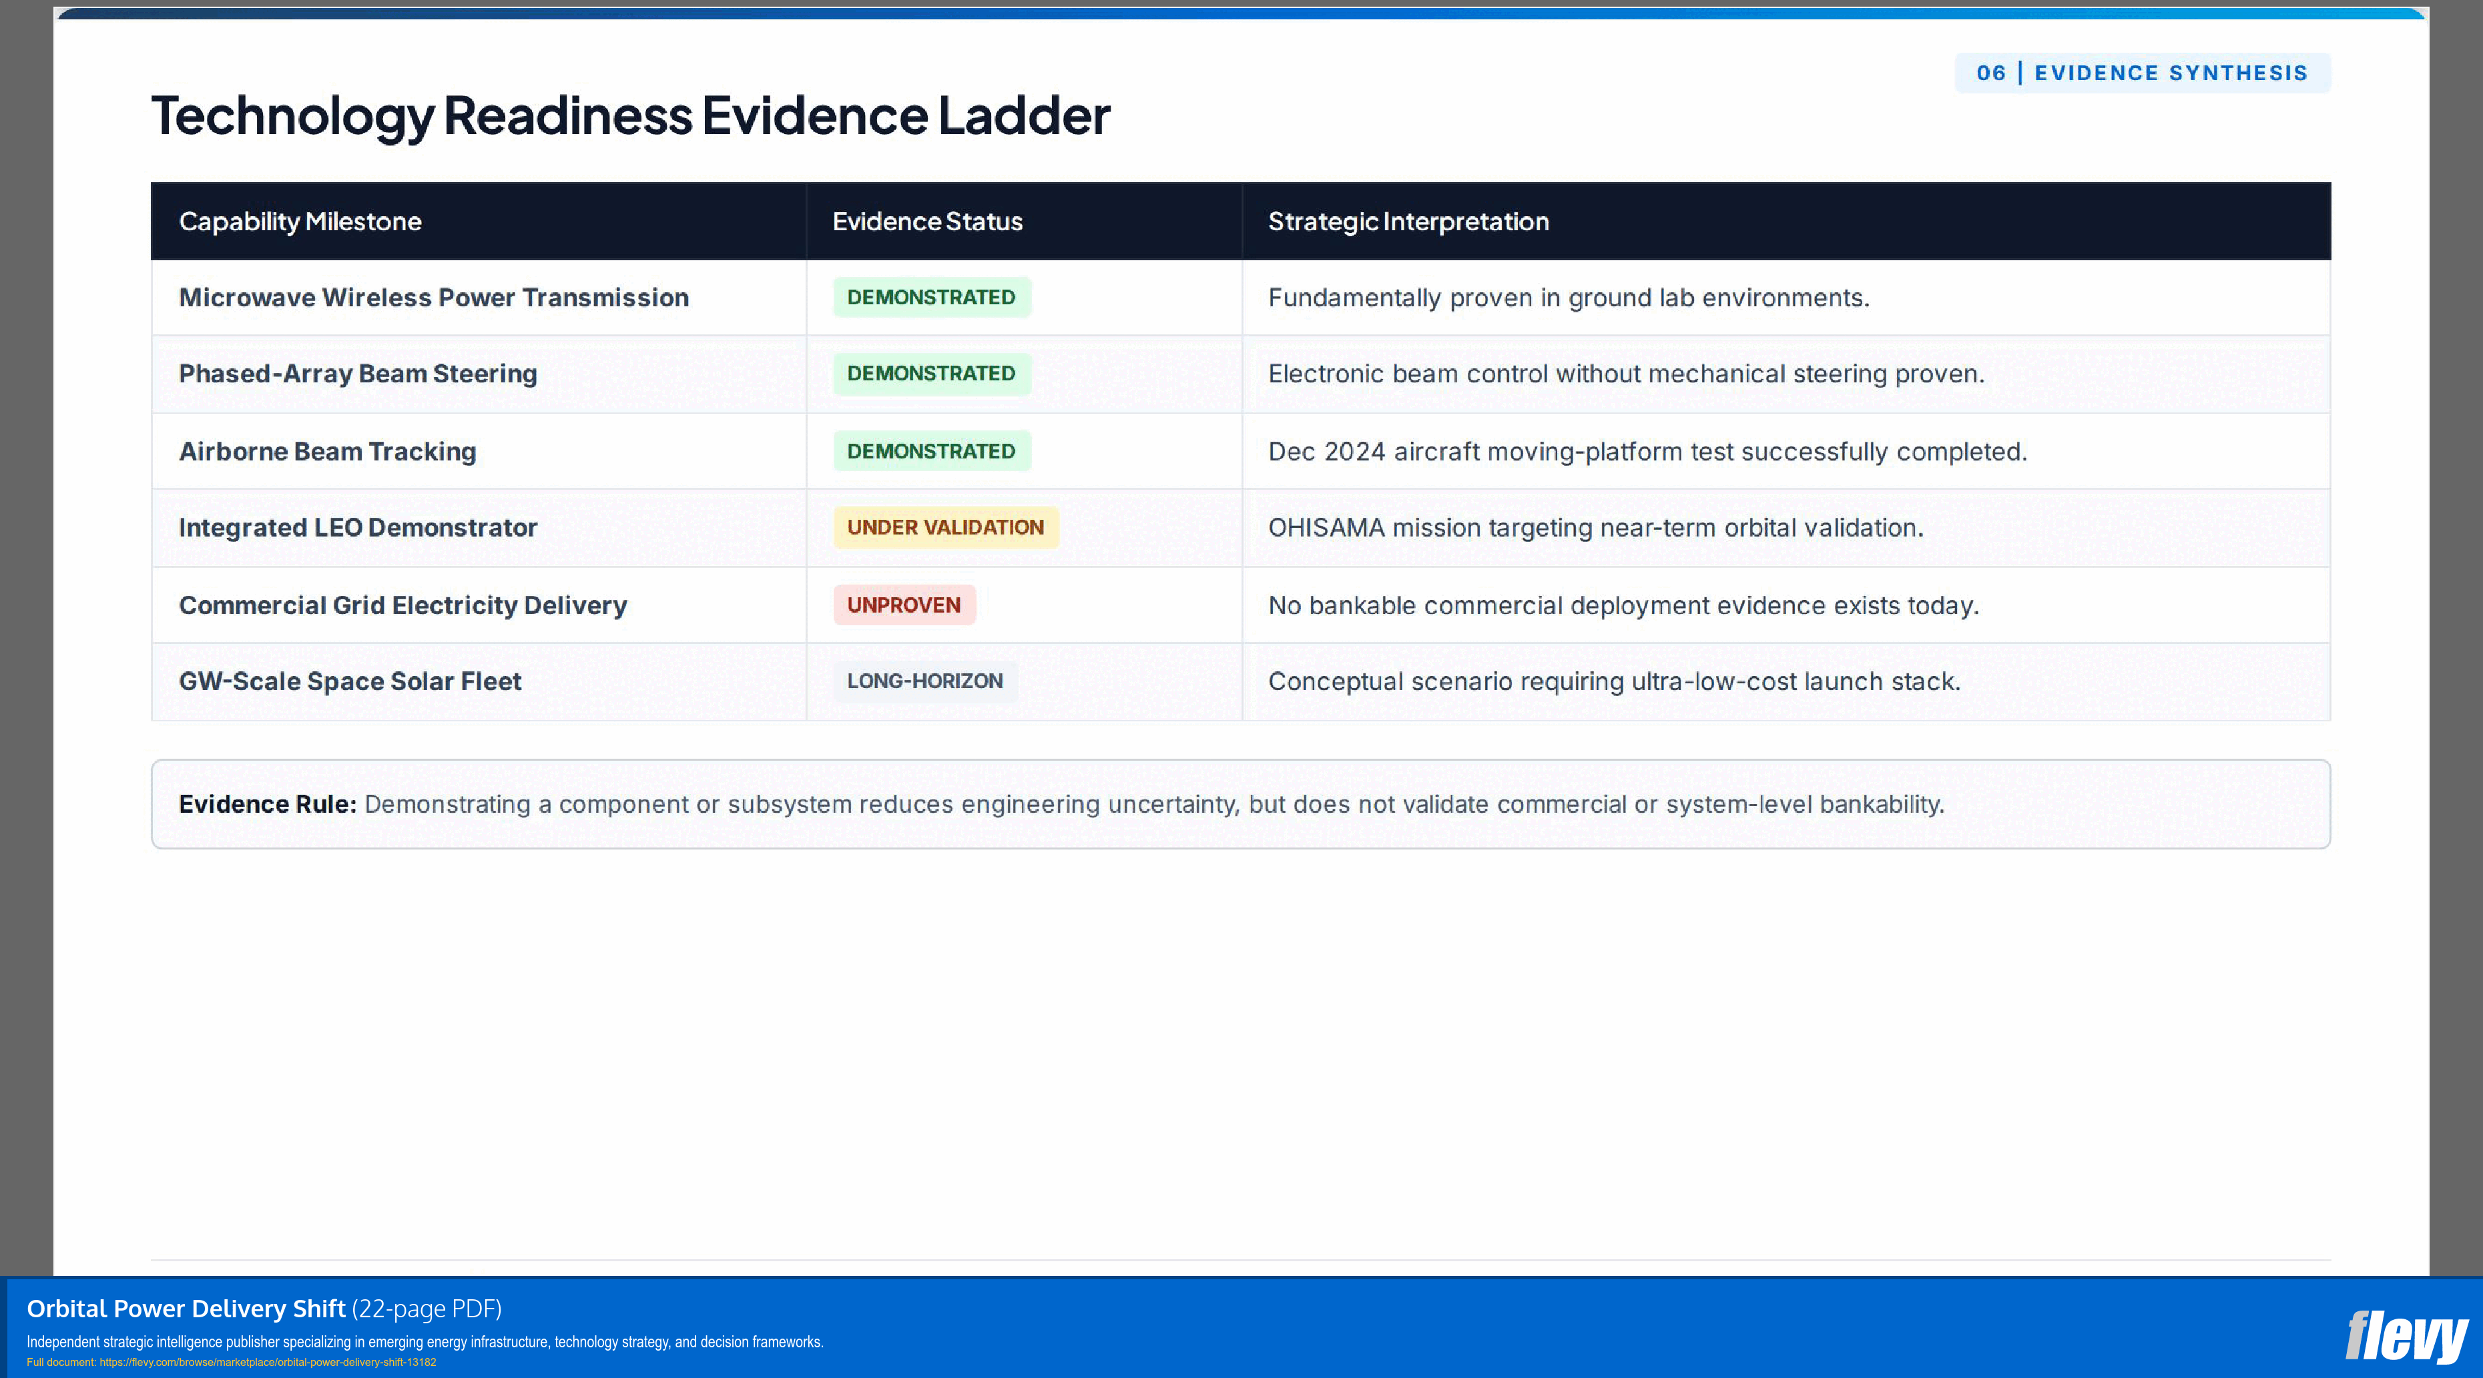
Task: Click the 'LONG-HORIZON' status badge
Action: 925,681
